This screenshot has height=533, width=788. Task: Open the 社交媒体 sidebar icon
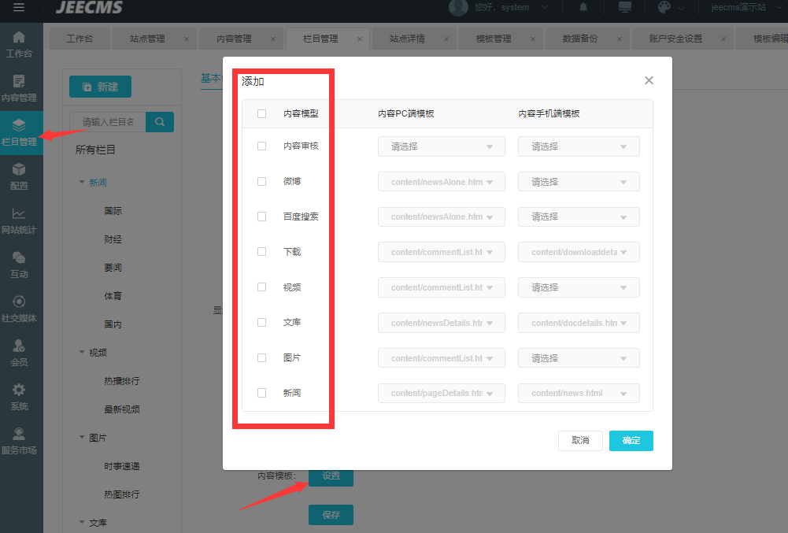point(19,302)
